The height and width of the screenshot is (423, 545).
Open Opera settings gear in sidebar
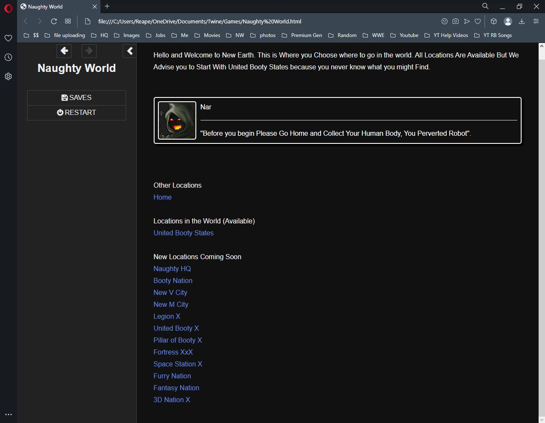pyautogui.click(x=8, y=77)
